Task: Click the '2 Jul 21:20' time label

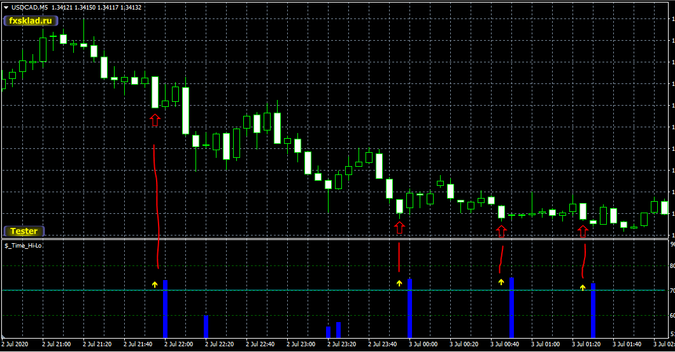Action: click(97, 344)
